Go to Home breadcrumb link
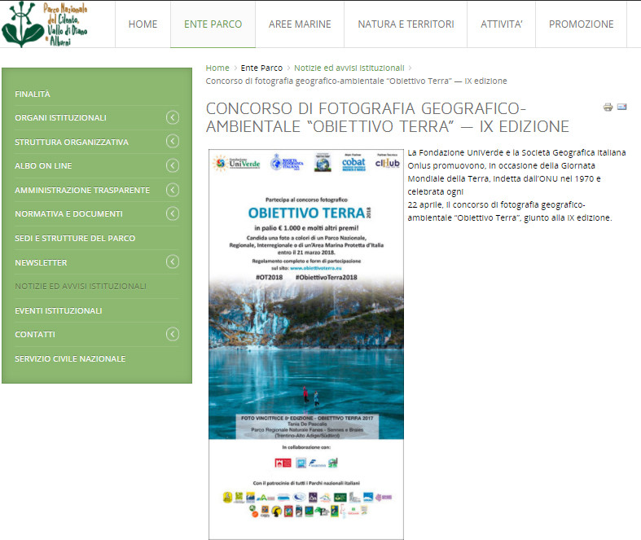Screen dimensions: 641x540 tap(217, 68)
